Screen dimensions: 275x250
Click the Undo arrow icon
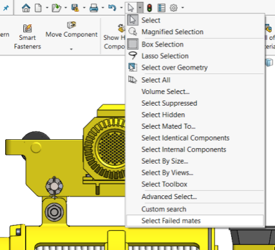(x=112, y=8)
